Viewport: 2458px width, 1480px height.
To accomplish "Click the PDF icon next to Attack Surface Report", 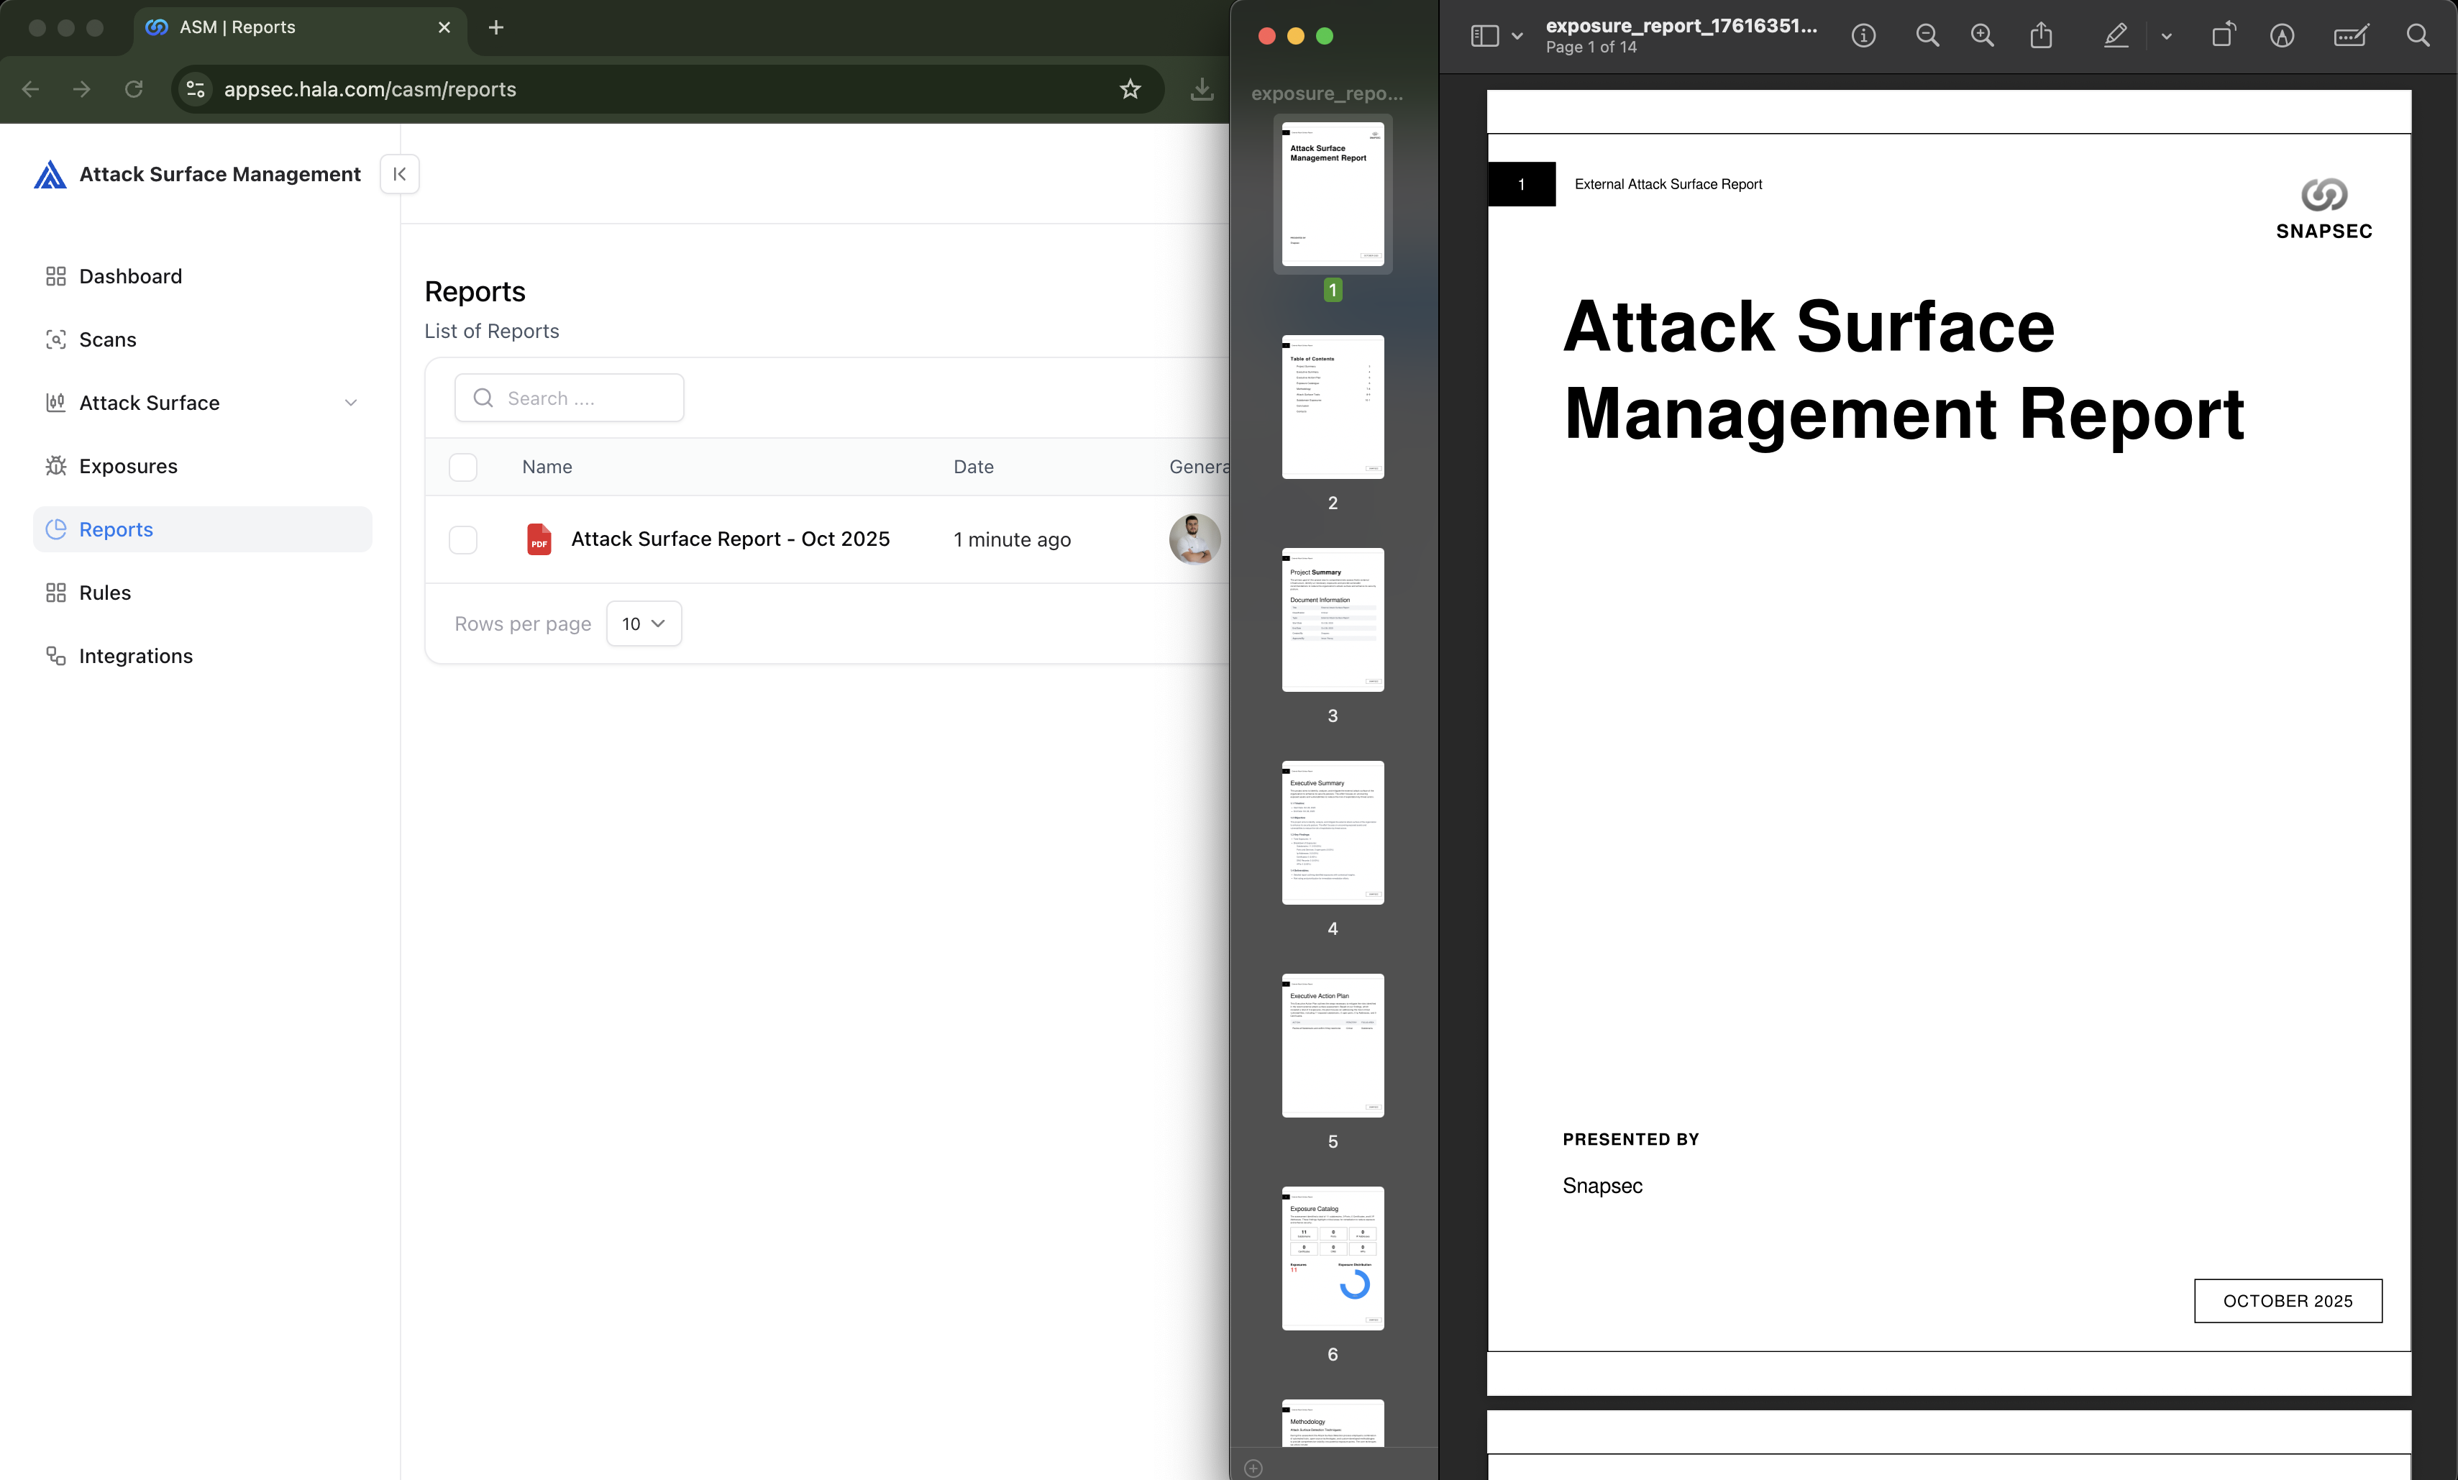I will (x=539, y=539).
